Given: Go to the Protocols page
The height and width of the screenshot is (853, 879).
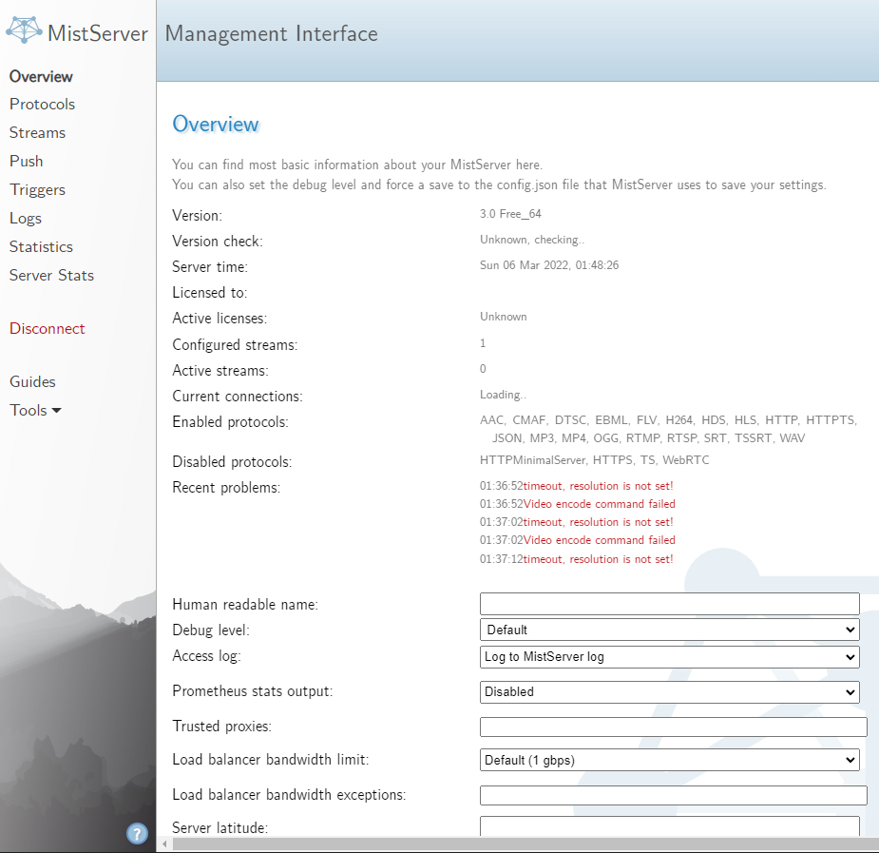Looking at the screenshot, I should [42, 105].
